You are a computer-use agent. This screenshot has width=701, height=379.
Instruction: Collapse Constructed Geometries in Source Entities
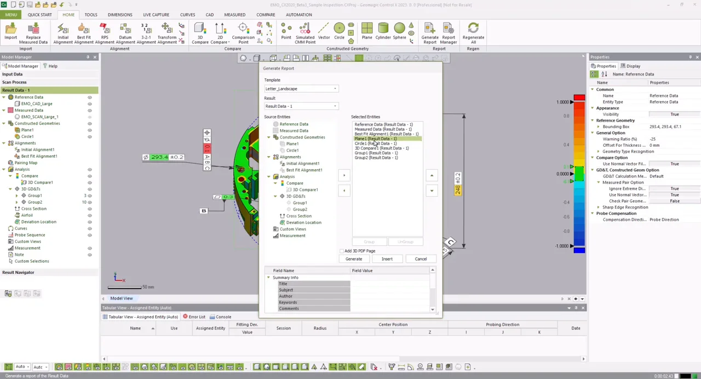coord(269,137)
